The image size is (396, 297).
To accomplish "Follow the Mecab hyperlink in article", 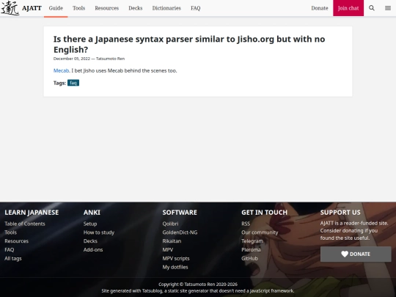I will [x=61, y=70].
